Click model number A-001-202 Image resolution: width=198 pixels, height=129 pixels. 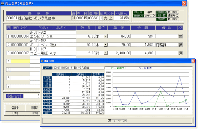click(53, 32)
